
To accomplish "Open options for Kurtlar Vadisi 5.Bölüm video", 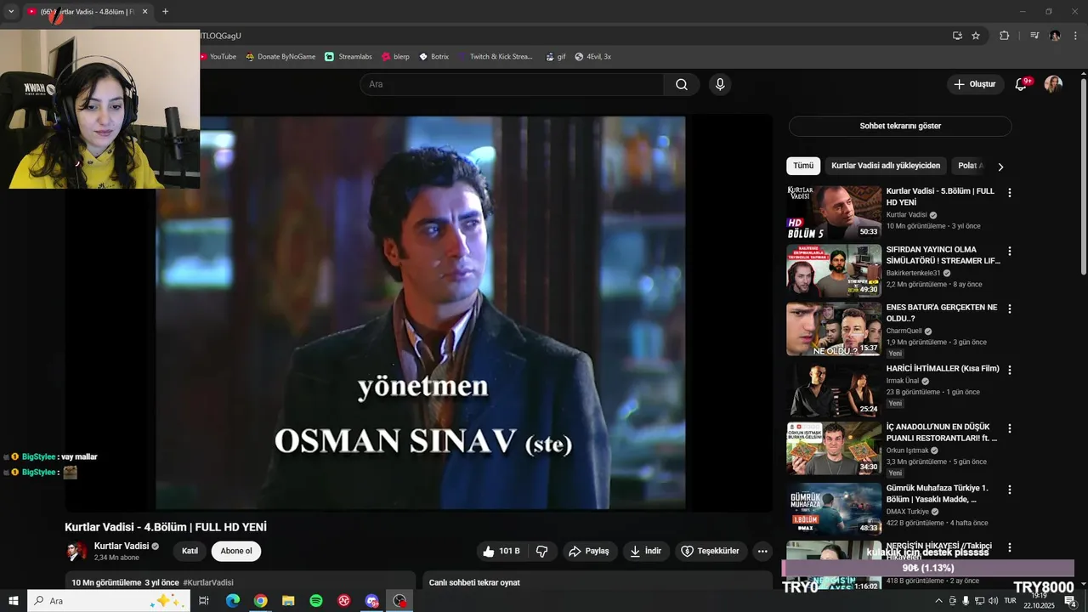I will tap(1010, 193).
